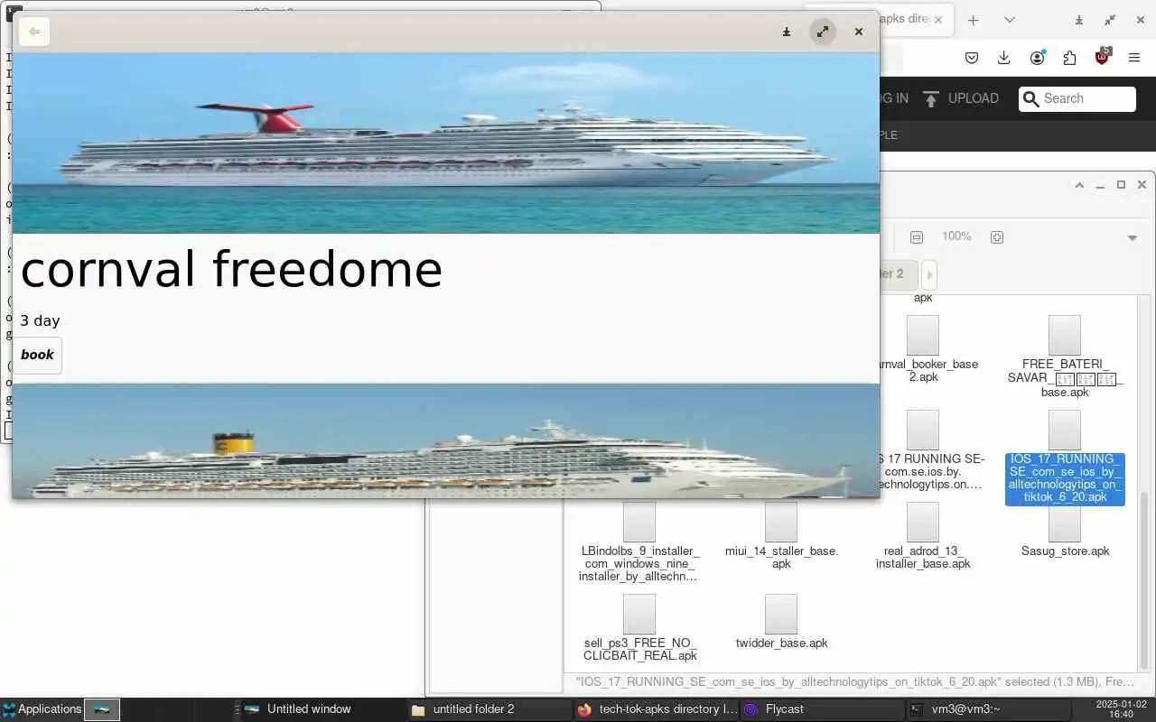
Task: Zoom in on the file manager toolbar
Action: 997,237
